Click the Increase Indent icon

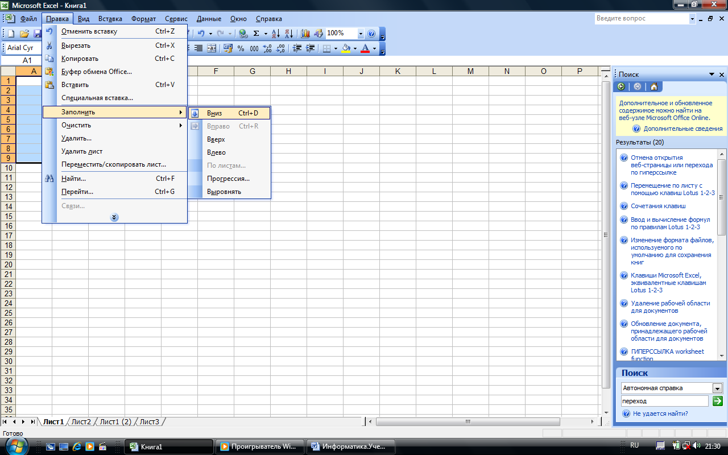(x=310, y=48)
